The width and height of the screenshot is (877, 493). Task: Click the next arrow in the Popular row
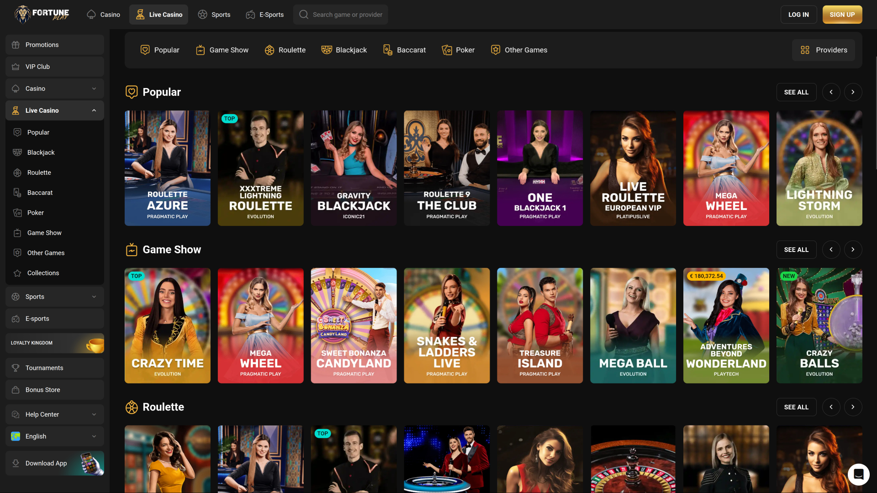click(853, 92)
